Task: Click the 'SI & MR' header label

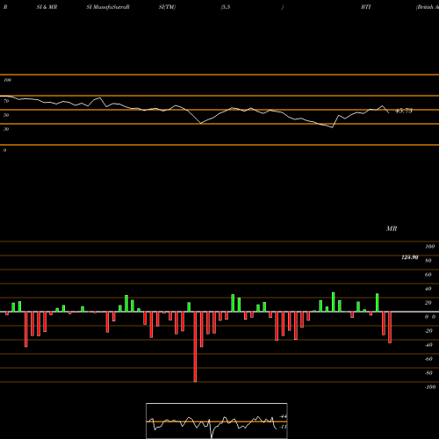Action: click(x=47, y=7)
